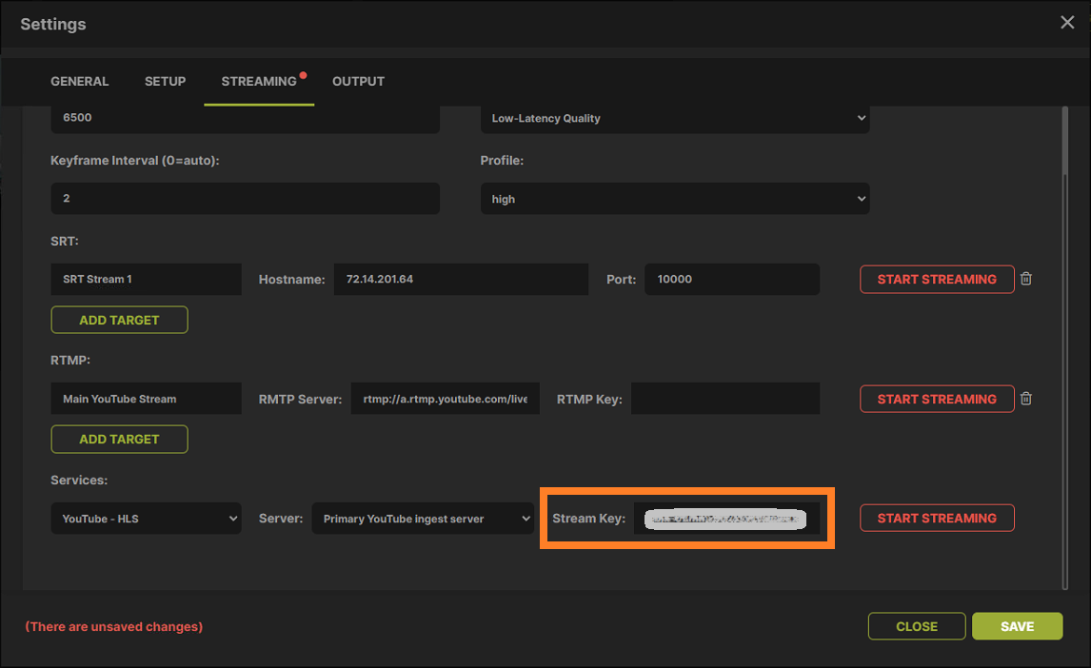The height and width of the screenshot is (668, 1091).
Task: Click the unsaved changes warning text
Action: point(114,626)
